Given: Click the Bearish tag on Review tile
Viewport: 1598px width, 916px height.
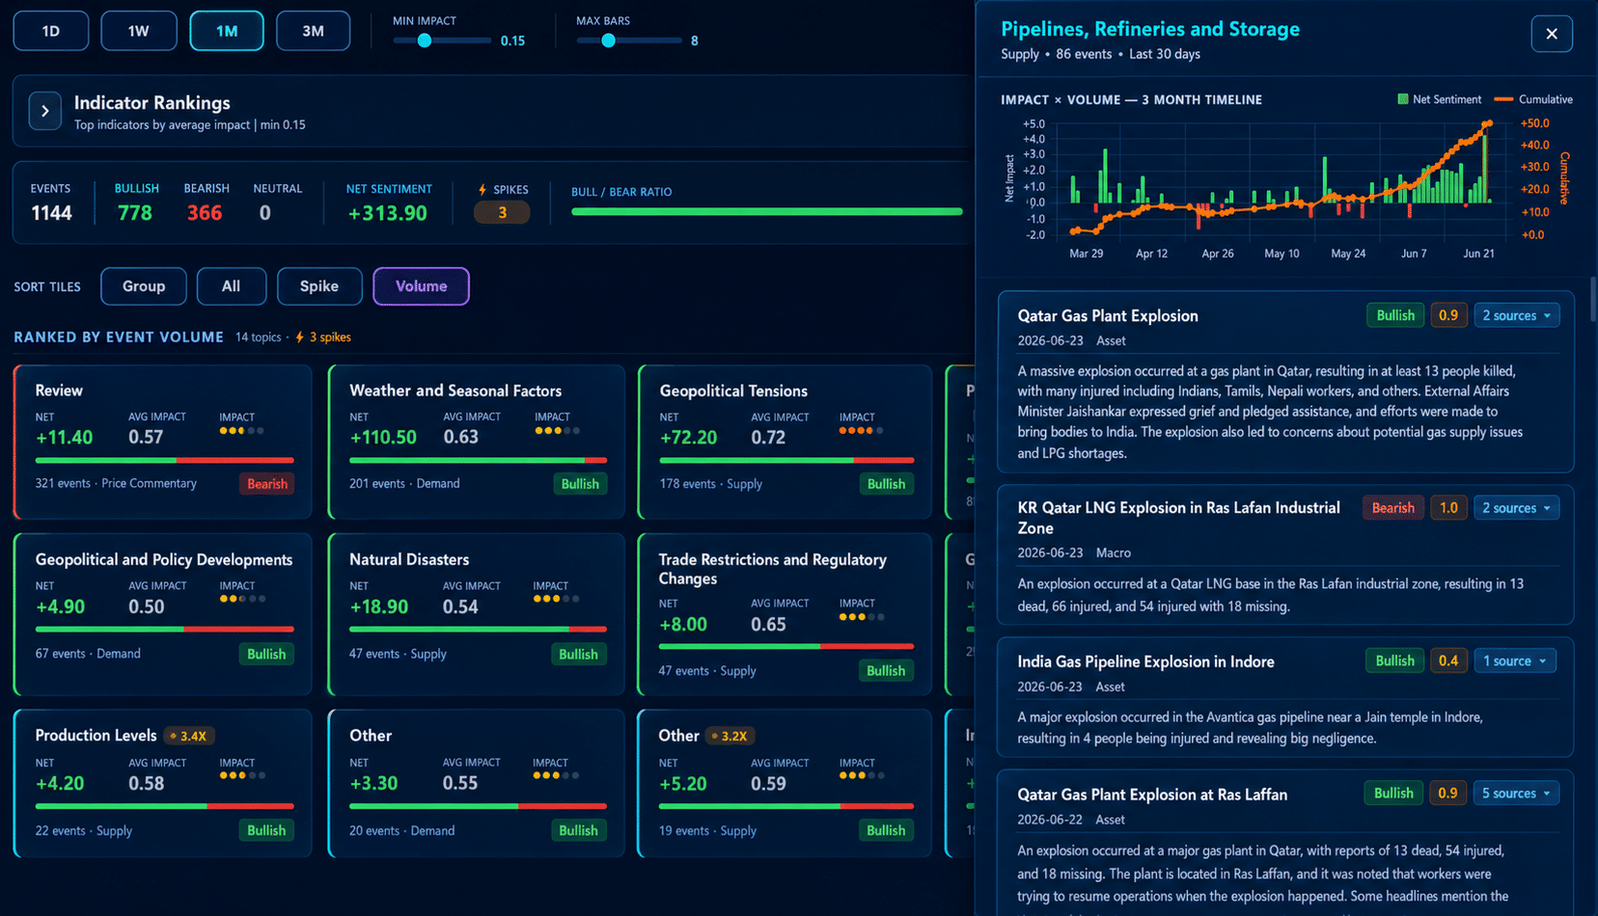Looking at the screenshot, I should 267,484.
